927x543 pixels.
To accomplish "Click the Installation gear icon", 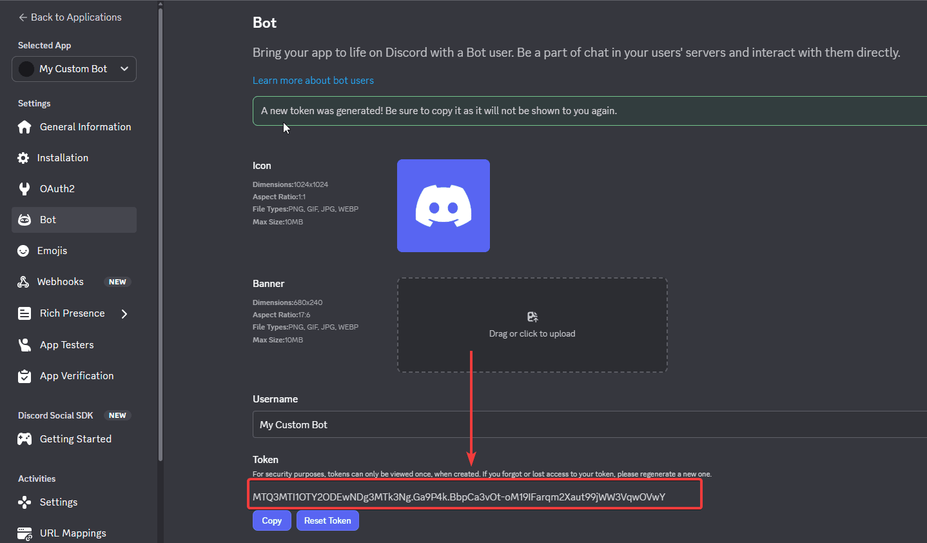I will (23, 158).
